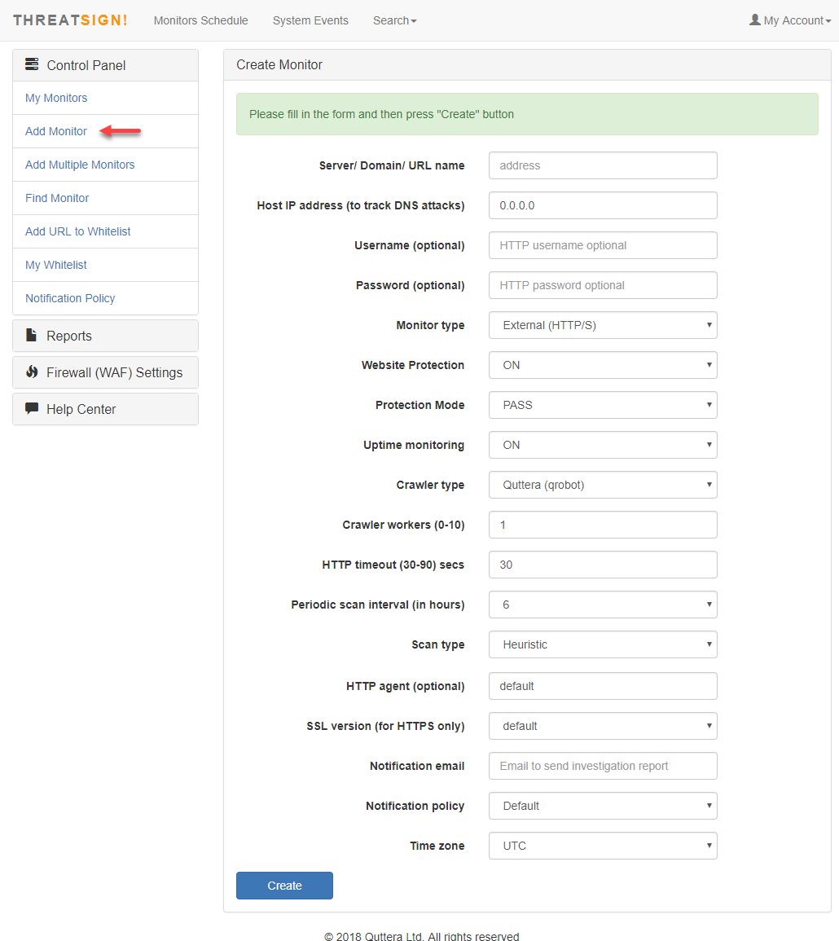Viewport: 839px width, 941px height.
Task: Expand the Reports section
Action: pos(106,336)
